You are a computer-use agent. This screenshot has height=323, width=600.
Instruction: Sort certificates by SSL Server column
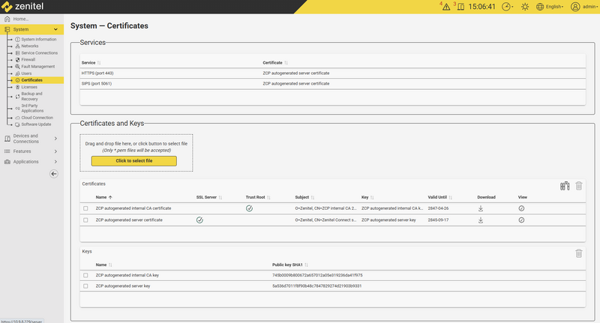tap(209, 198)
